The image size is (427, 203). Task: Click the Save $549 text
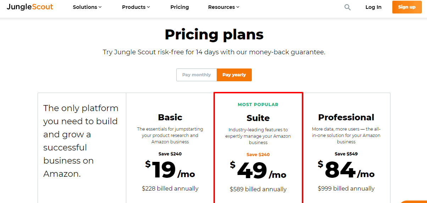point(346,154)
